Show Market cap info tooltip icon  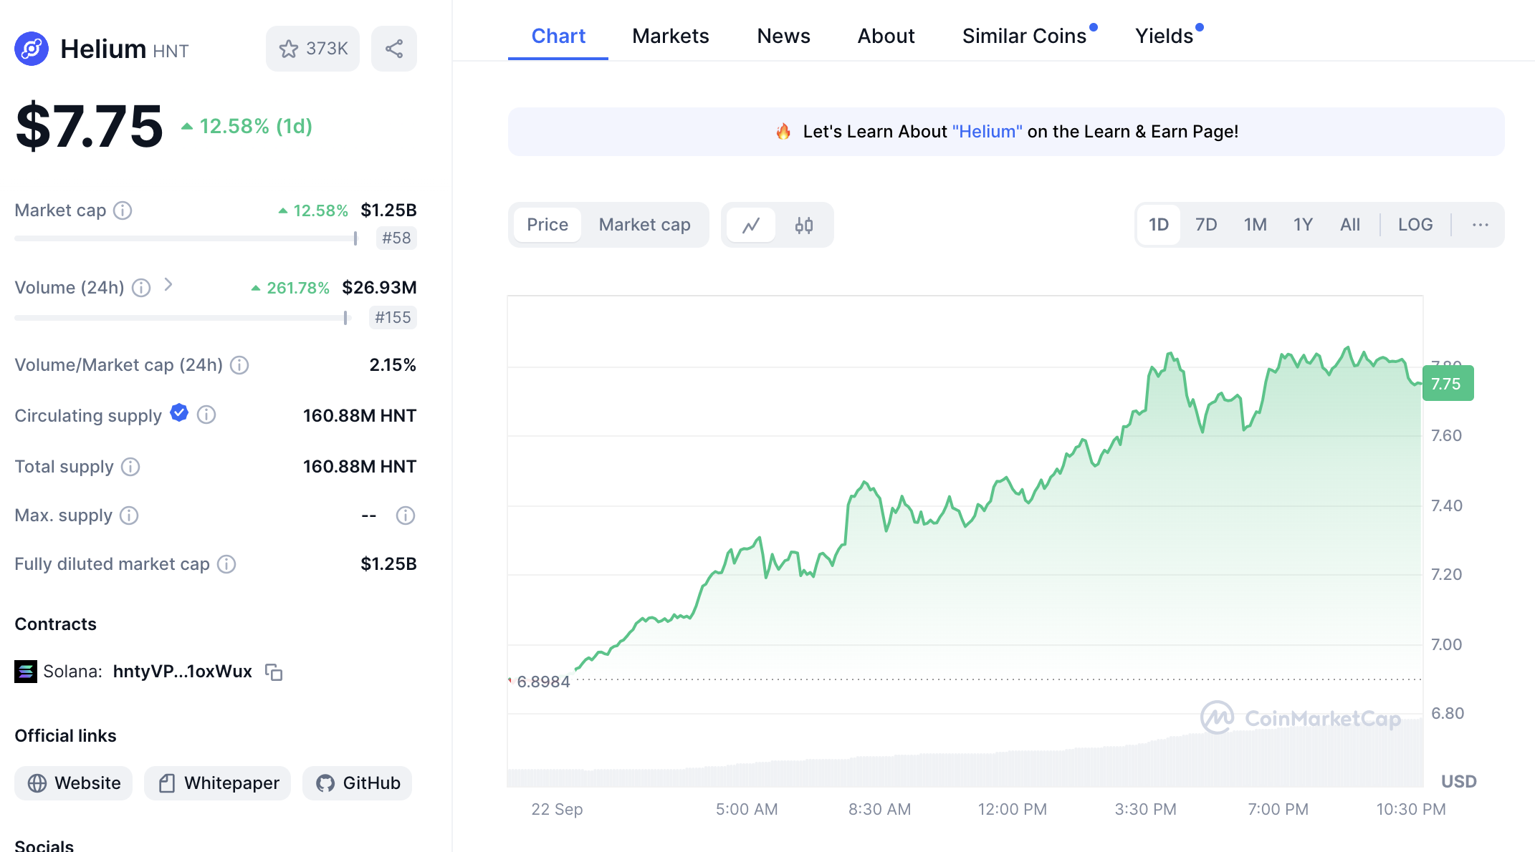tap(123, 210)
